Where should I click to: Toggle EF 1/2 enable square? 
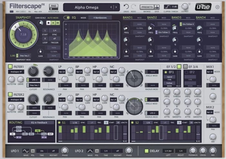(179, 67)
